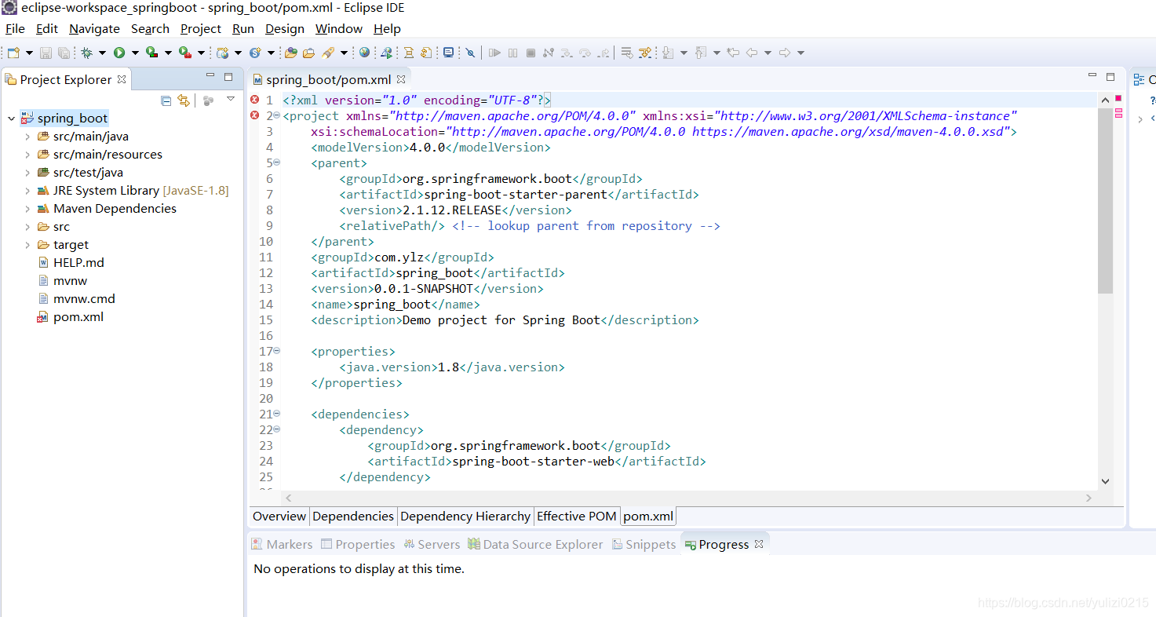This screenshot has height=617, width=1156.
Task: Open the Run configurations dropdown arrow
Action: pyautogui.click(x=135, y=53)
